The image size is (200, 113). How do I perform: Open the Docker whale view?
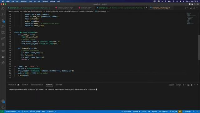tap(3, 57)
